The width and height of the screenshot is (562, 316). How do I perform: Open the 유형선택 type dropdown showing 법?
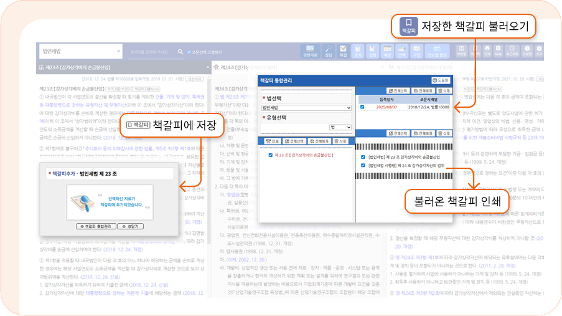[340, 127]
